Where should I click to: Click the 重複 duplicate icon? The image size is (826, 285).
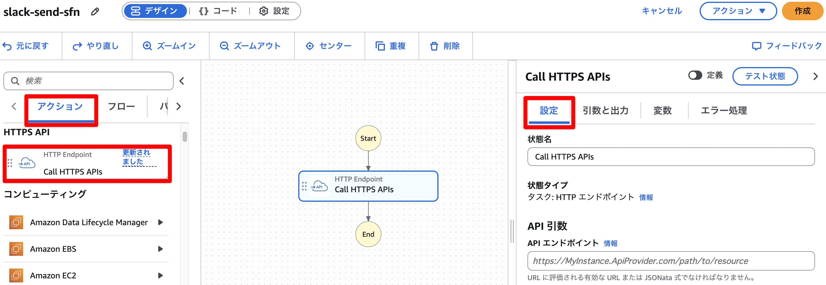pyautogui.click(x=380, y=46)
